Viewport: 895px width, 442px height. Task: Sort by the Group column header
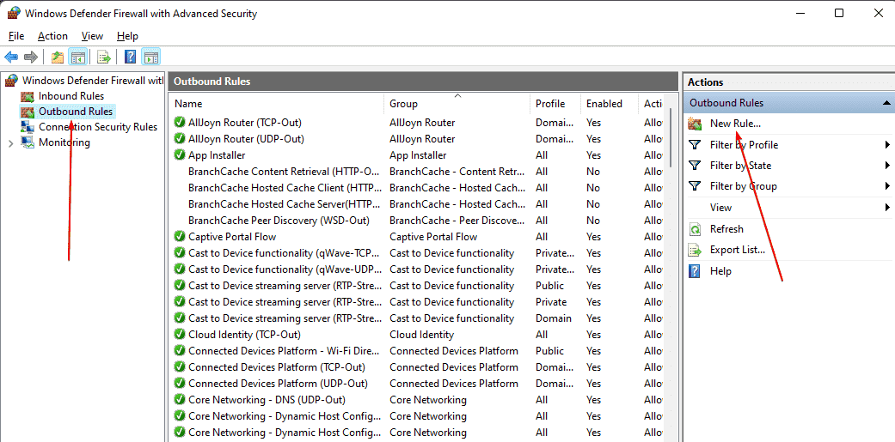click(x=457, y=104)
